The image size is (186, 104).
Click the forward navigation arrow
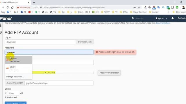[3, 8]
